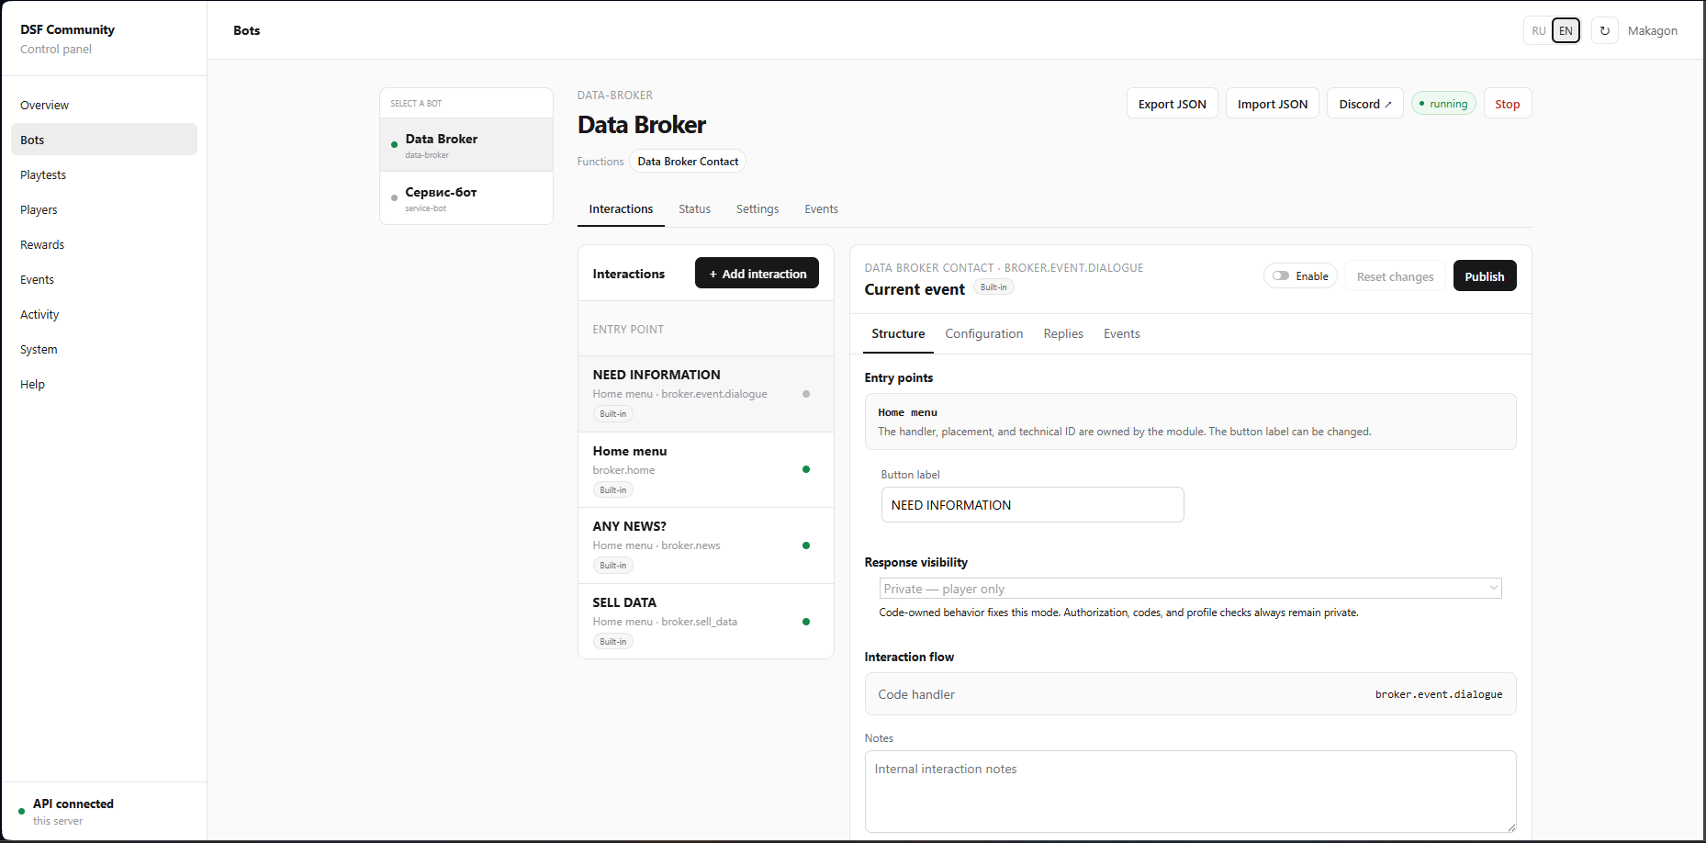Open Help in the sidebar
The width and height of the screenshot is (1706, 843).
click(x=104, y=384)
